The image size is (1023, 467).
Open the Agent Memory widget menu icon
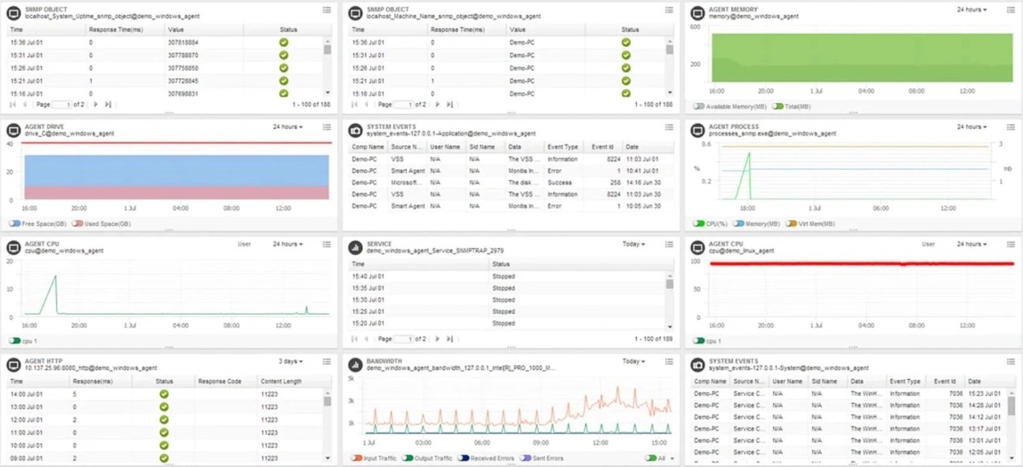(1010, 10)
